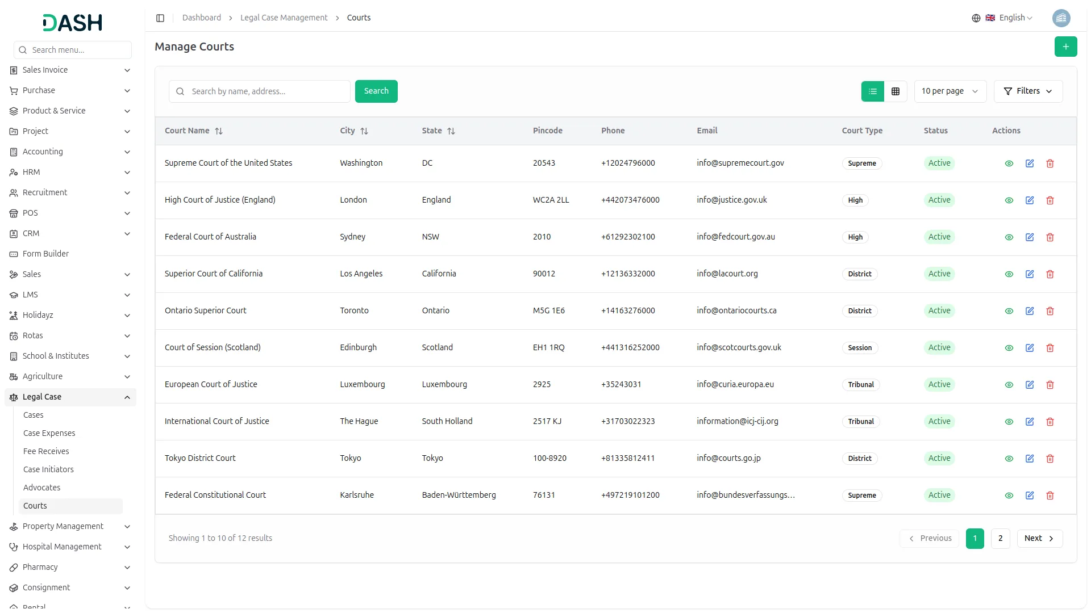Click the globe language icon in header

[x=976, y=18]
